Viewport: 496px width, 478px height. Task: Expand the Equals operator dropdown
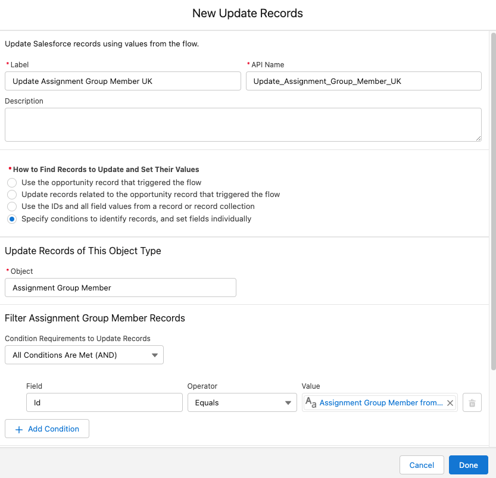pyautogui.click(x=242, y=403)
